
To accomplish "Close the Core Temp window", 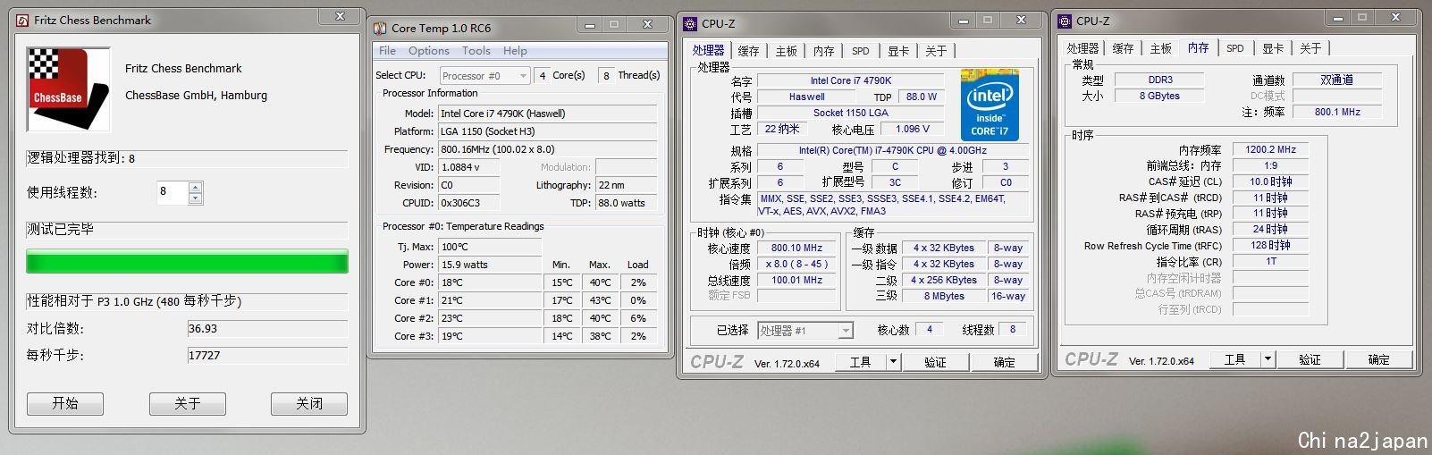I will [x=647, y=25].
